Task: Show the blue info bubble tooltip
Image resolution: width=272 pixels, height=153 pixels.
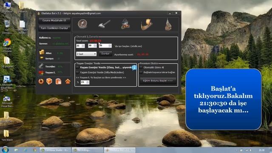Action: [134, 68]
